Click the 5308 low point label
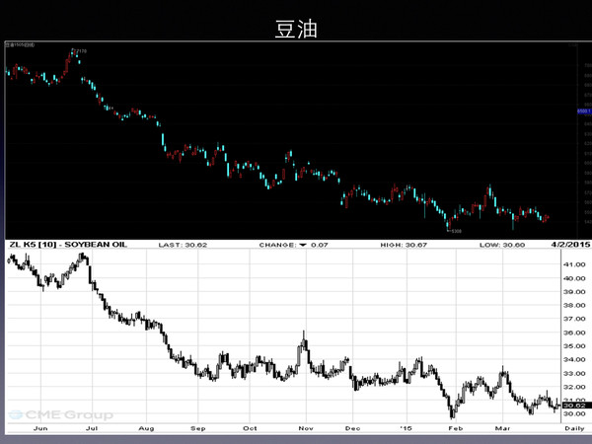This screenshot has height=444, width=592. [456, 231]
